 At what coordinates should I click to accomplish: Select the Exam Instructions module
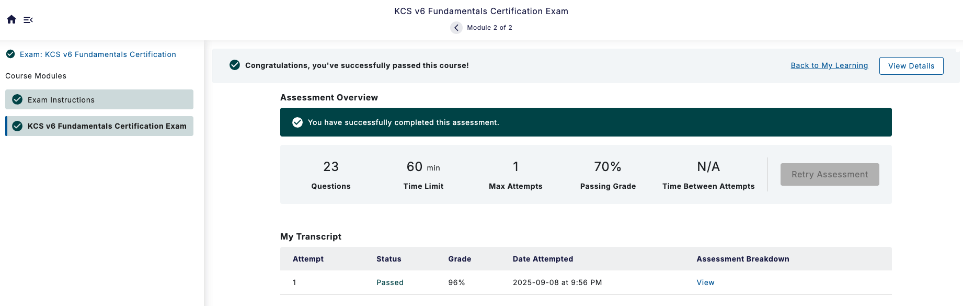(99, 99)
